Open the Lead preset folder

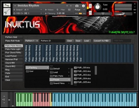(60, 72)
